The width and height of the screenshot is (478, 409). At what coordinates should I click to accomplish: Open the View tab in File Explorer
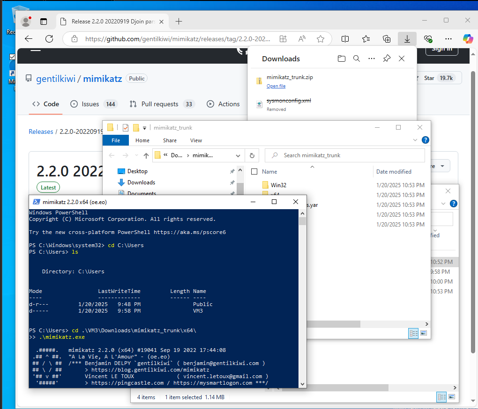(196, 140)
